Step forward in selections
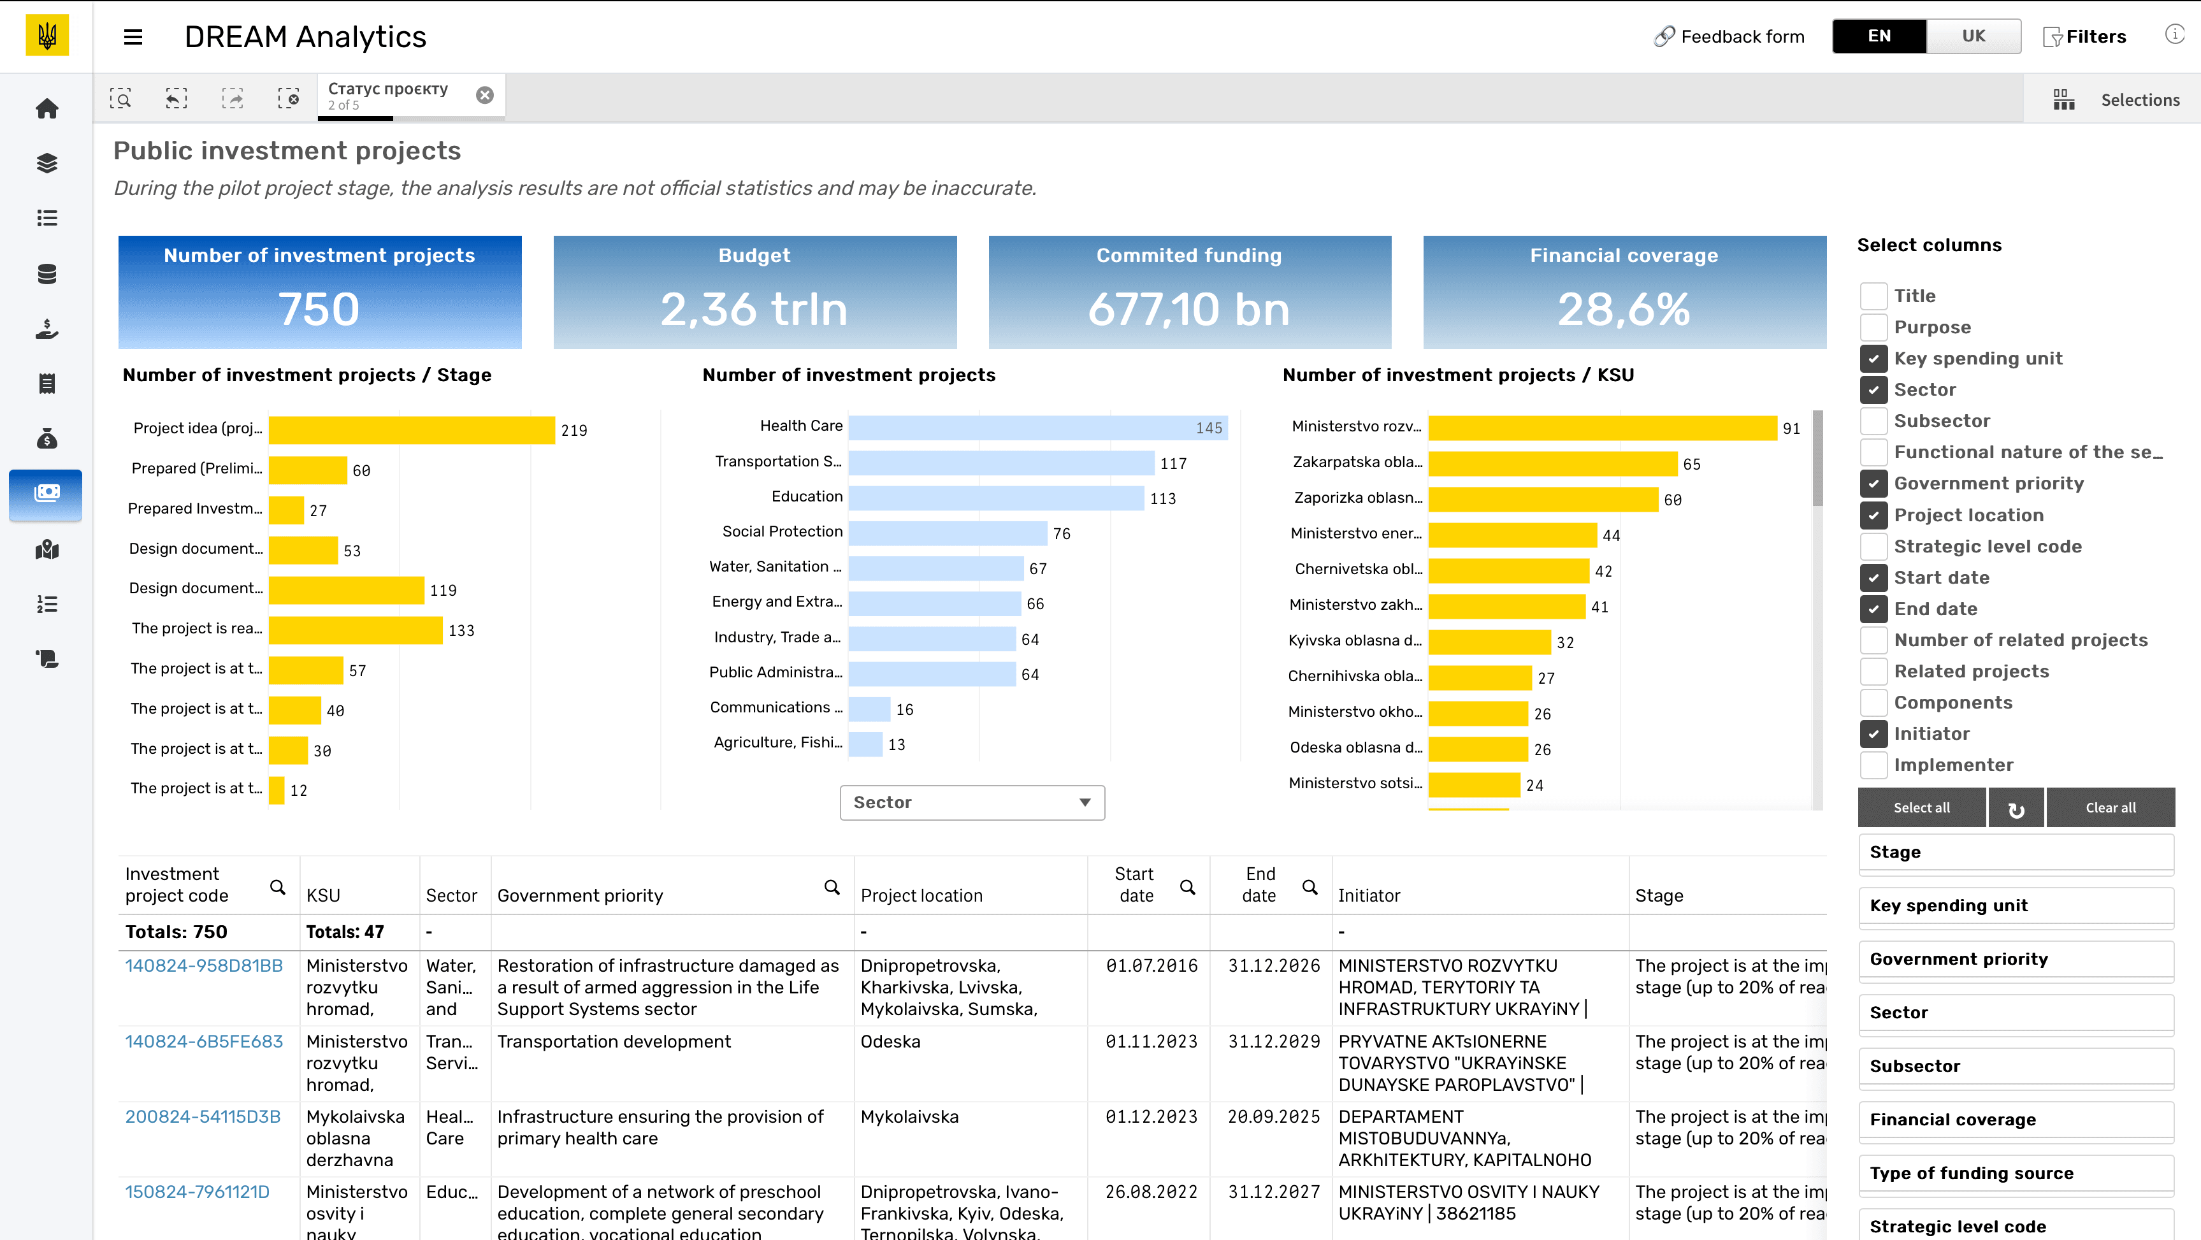This screenshot has height=1240, width=2201. click(x=233, y=99)
